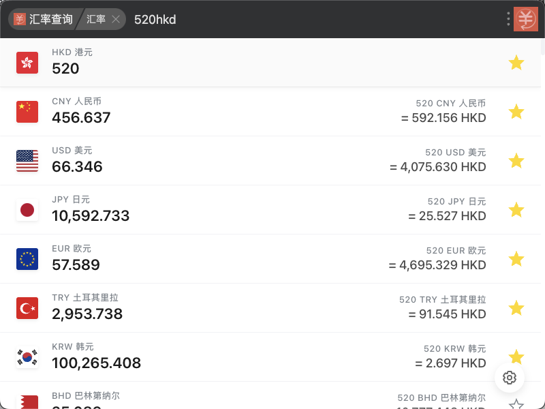Image resolution: width=545 pixels, height=409 pixels.
Task: Click the red yen plugin logo
Action: [526, 19]
